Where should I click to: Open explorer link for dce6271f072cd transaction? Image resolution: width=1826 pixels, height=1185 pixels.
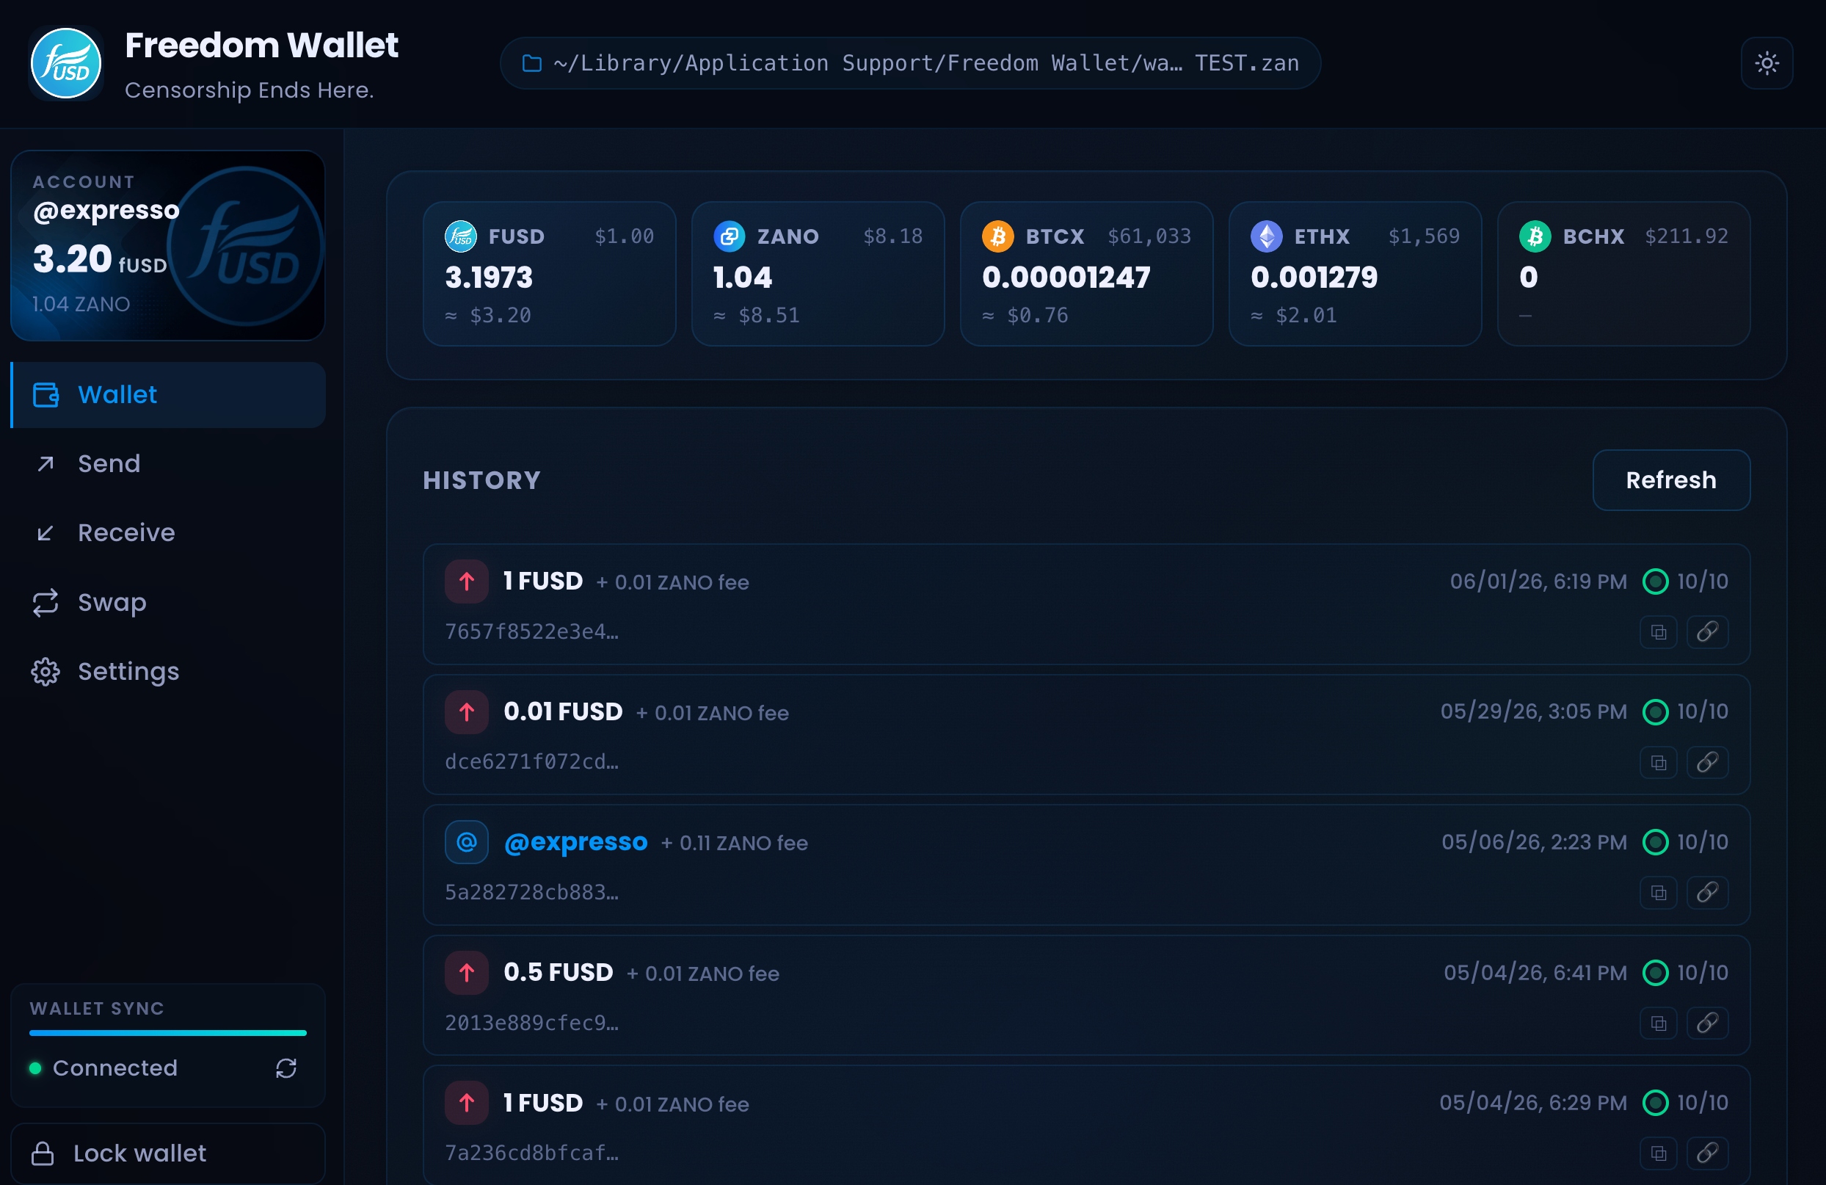pos(1707,763)
